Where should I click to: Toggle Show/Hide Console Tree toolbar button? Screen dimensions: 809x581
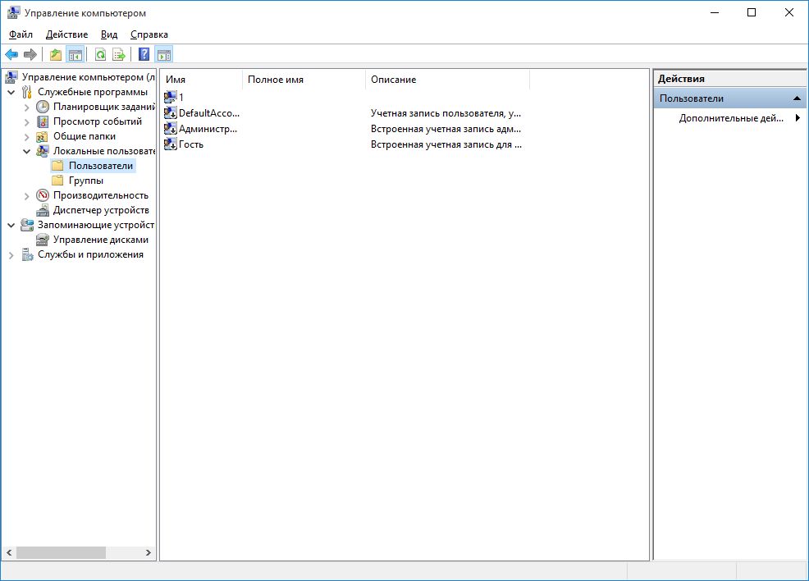(75, 55)
